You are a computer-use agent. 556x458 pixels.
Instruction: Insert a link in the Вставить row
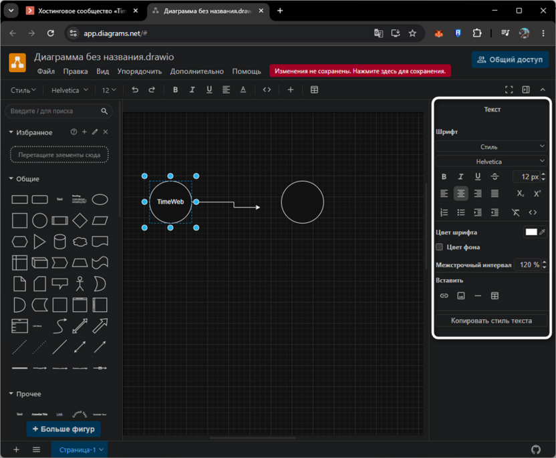444,296
